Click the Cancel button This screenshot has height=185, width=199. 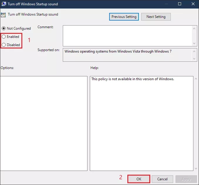click(x=162, y=179)
